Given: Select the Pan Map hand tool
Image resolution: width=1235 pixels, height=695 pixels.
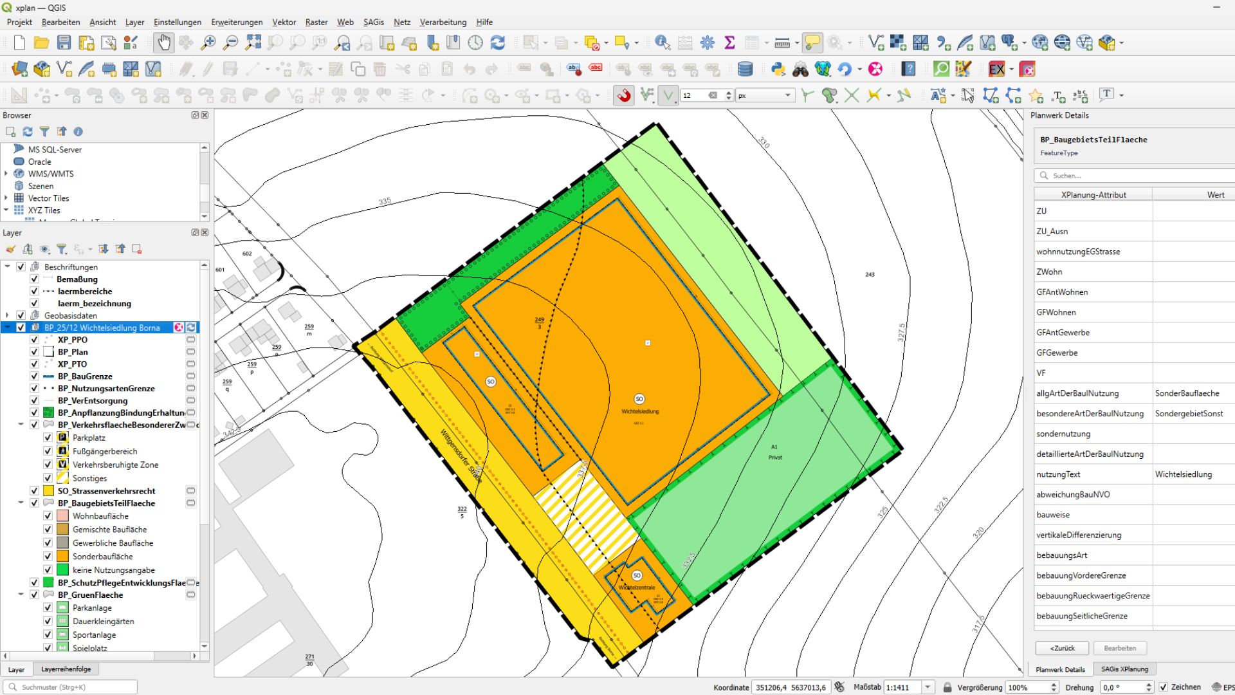Looking at the screenshot, I should coord(163,43).
